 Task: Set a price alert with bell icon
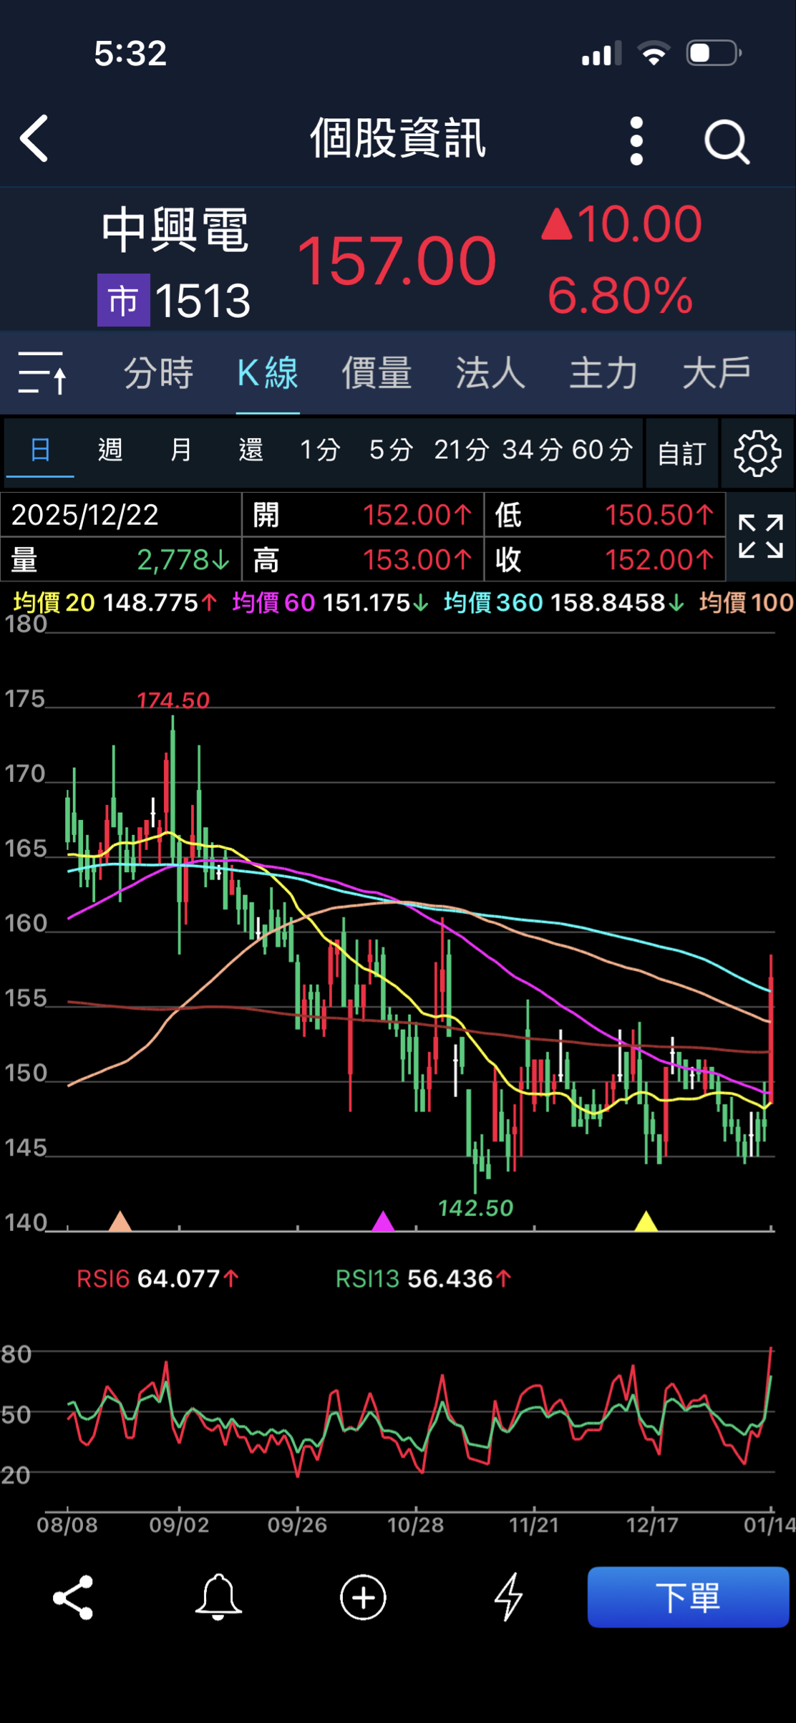(x=218, y=1597)
